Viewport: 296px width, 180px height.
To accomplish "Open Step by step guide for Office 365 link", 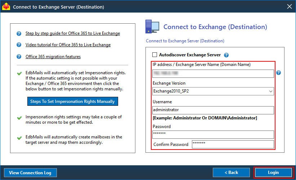I will (x=73, y=33).
